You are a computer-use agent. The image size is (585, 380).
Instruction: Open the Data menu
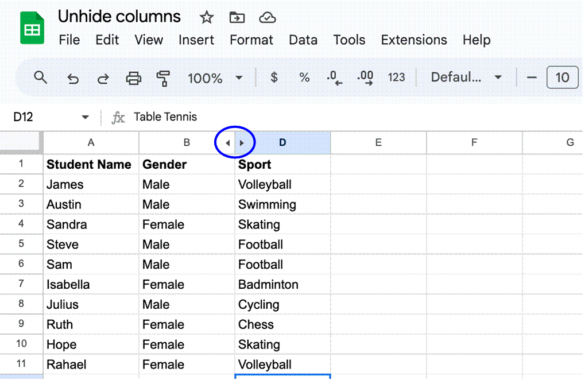coord(303,40)
